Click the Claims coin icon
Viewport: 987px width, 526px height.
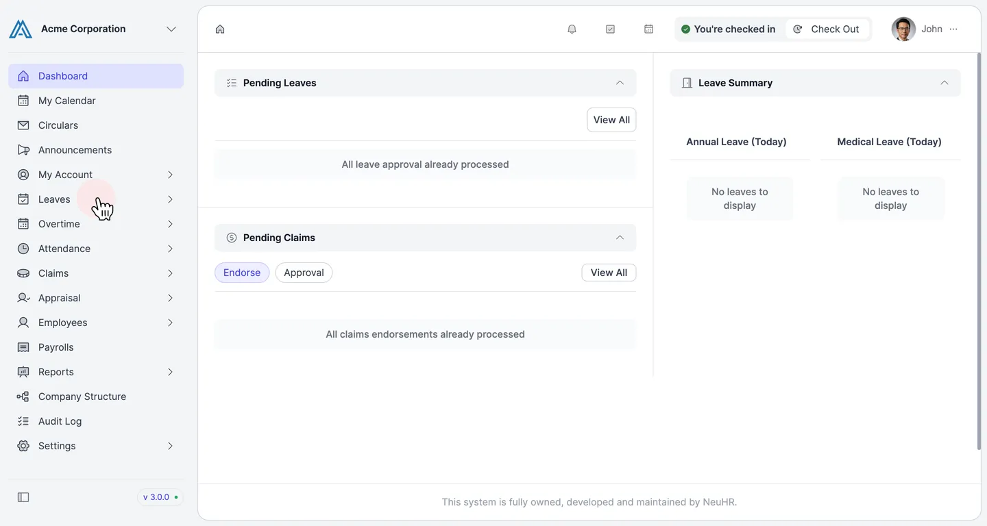(23, 273)
